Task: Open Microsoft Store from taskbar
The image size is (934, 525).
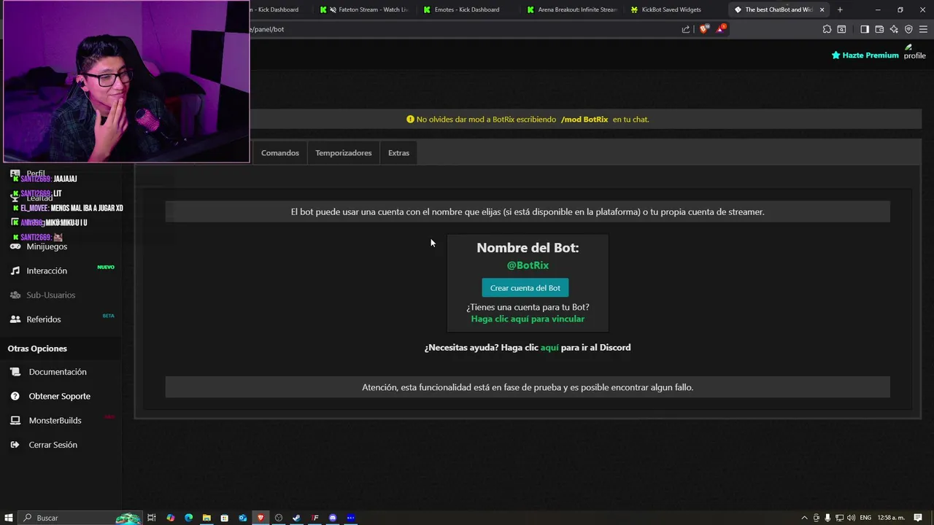Action: [x=224, y=518]
